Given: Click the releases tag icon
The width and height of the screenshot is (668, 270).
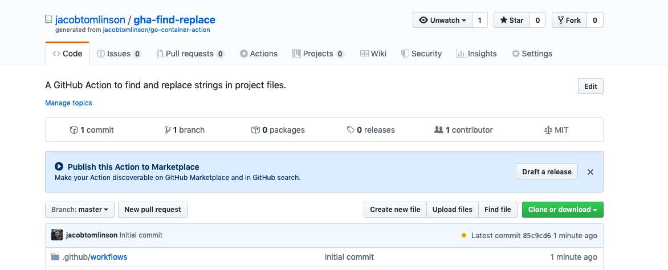Looking at the screenshot, I should (351, 130).
